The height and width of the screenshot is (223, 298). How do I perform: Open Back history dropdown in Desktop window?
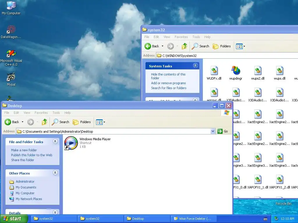coord(22,122)
